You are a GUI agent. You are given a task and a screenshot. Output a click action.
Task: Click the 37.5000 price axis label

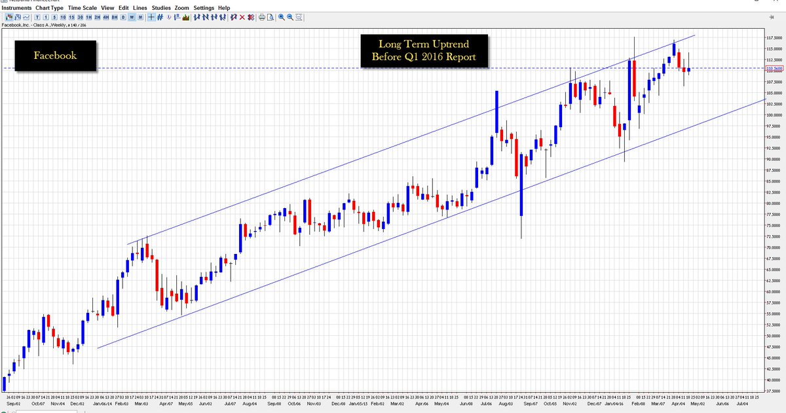pyautogui.click(x=775, y=391)
